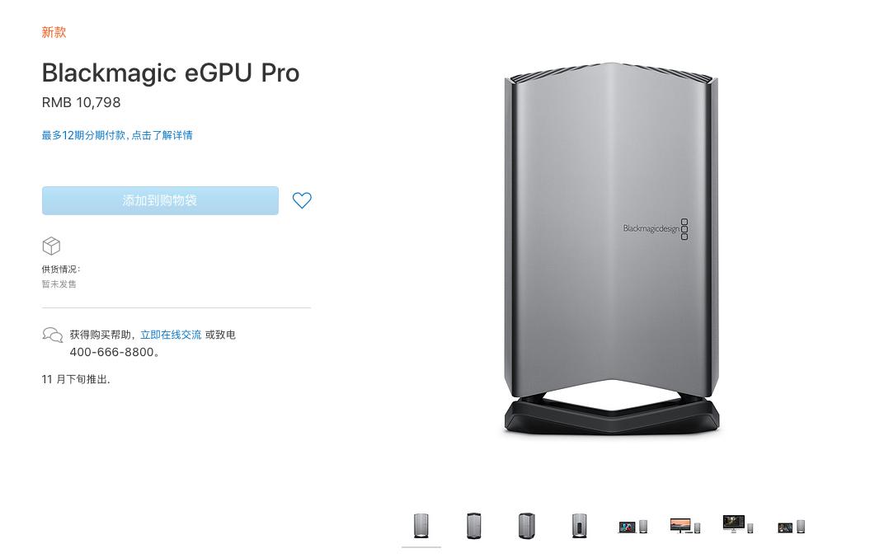This screenshot has width=870, height=558.
Task: Click the RMB 10,798 price text
Action: 81,102
